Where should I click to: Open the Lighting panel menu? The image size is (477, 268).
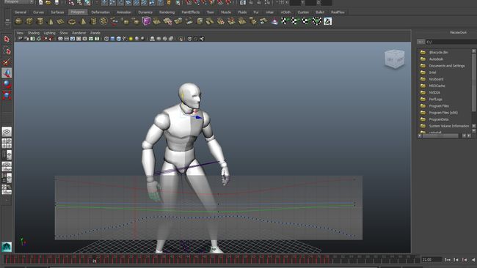pyautogui.click(x=49, y=33)
